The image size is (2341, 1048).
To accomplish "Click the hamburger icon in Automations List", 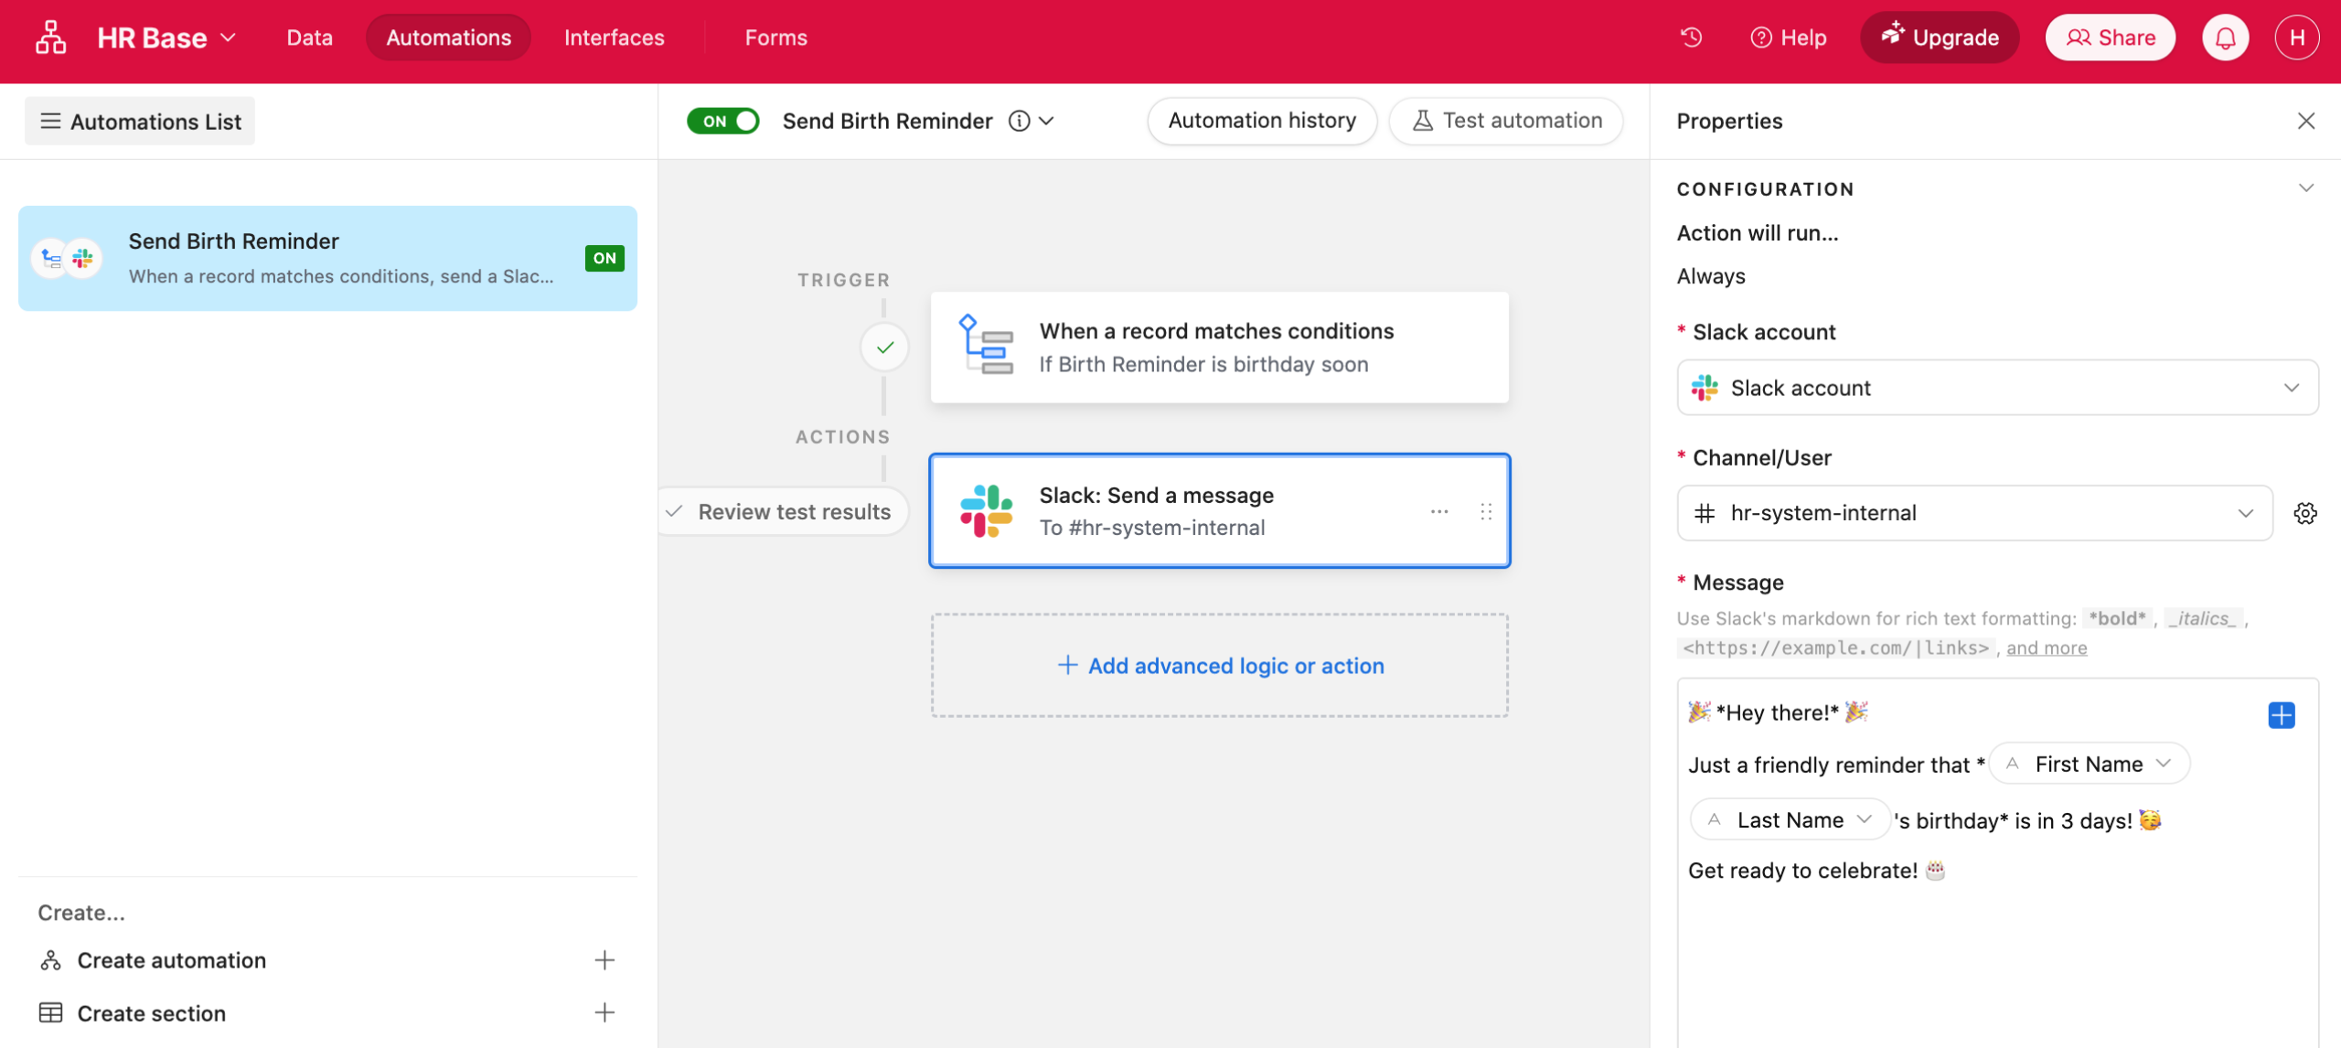I will click(50, 121).
